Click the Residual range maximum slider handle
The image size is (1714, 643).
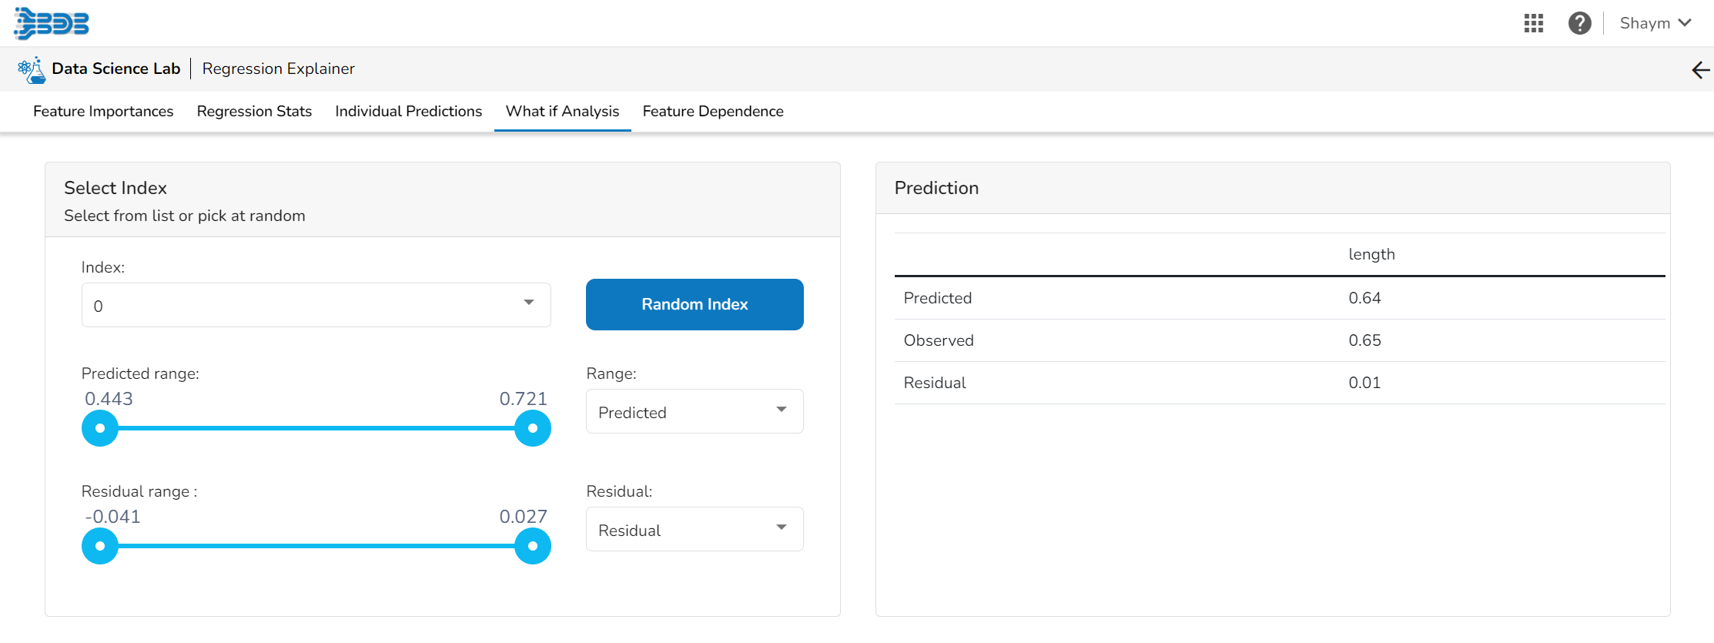point(532,546)
